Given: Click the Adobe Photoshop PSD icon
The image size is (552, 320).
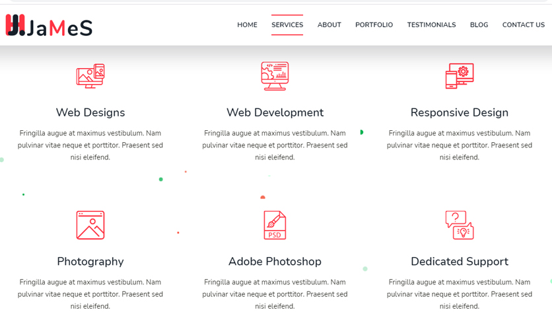Looking at the screenshot, I should point(275,225).
